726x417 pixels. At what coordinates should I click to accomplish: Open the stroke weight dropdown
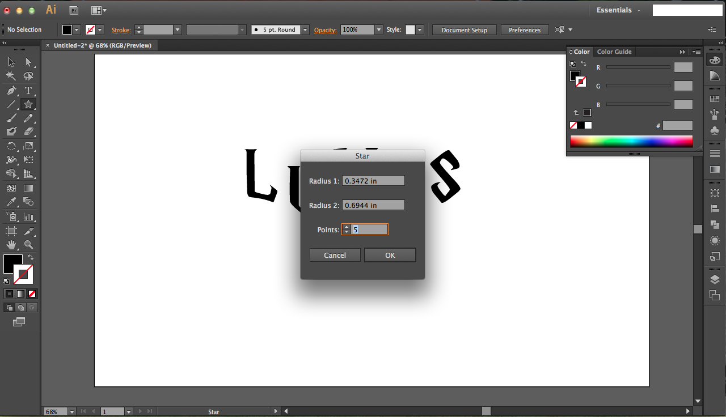(178, 30)
